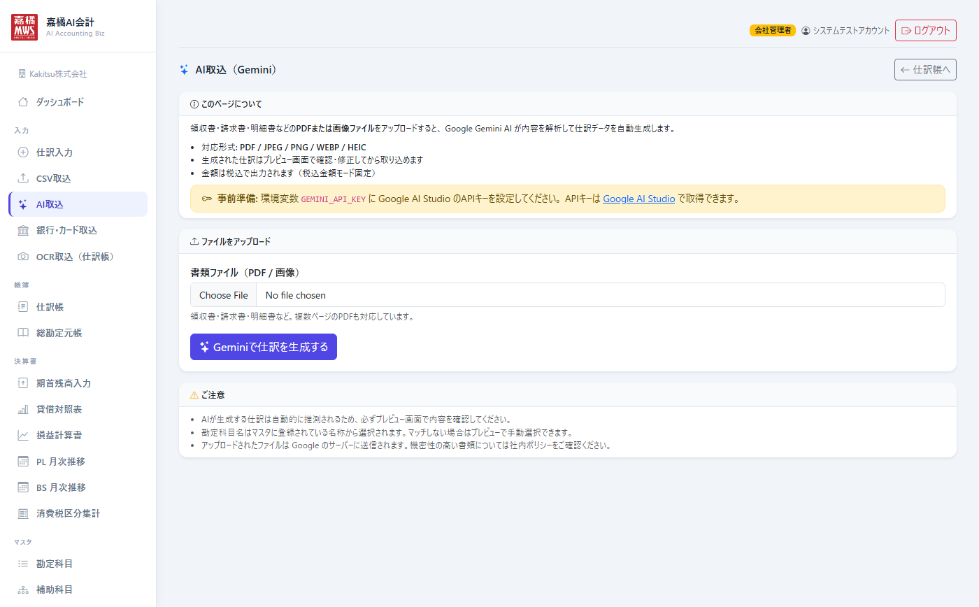The image size is (979, 607).
Task: Click the PL 月次推移 calendar icon
Action: (23, 462)
